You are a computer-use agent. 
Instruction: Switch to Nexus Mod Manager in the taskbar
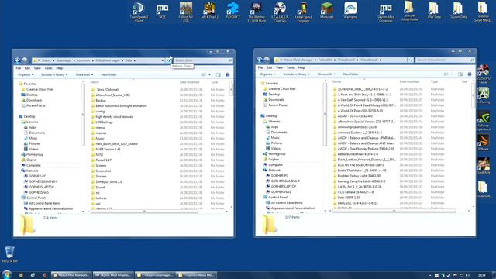coord(71,275)
